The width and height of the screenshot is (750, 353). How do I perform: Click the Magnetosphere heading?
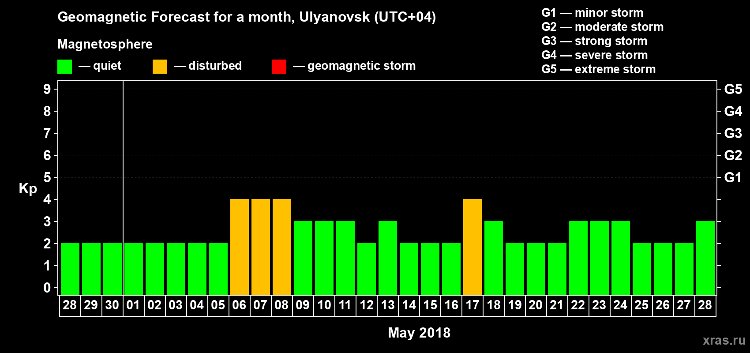(x=105, y=44)
